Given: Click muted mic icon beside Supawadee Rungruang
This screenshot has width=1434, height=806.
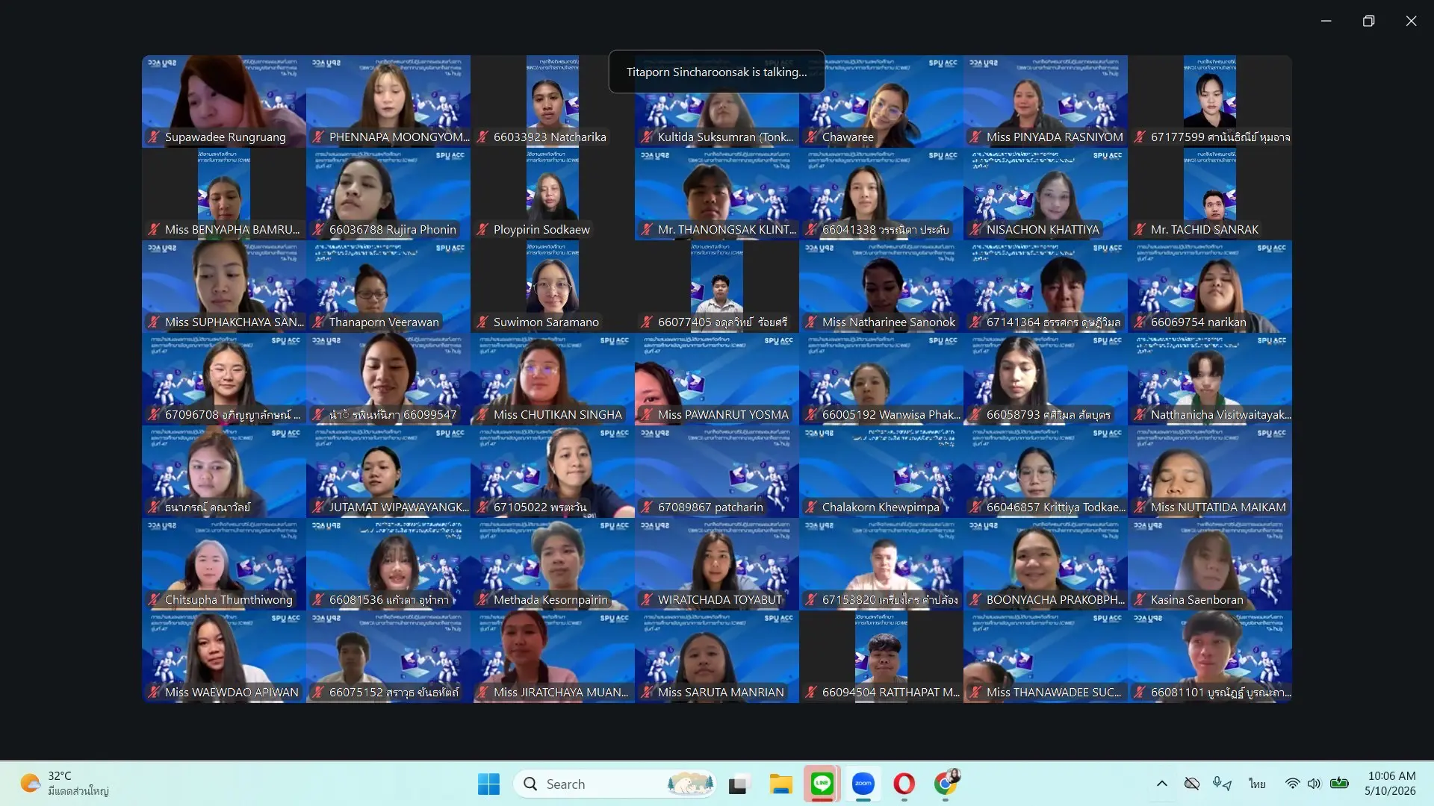Looking at the screenshot, I should [x=154, y=137].
